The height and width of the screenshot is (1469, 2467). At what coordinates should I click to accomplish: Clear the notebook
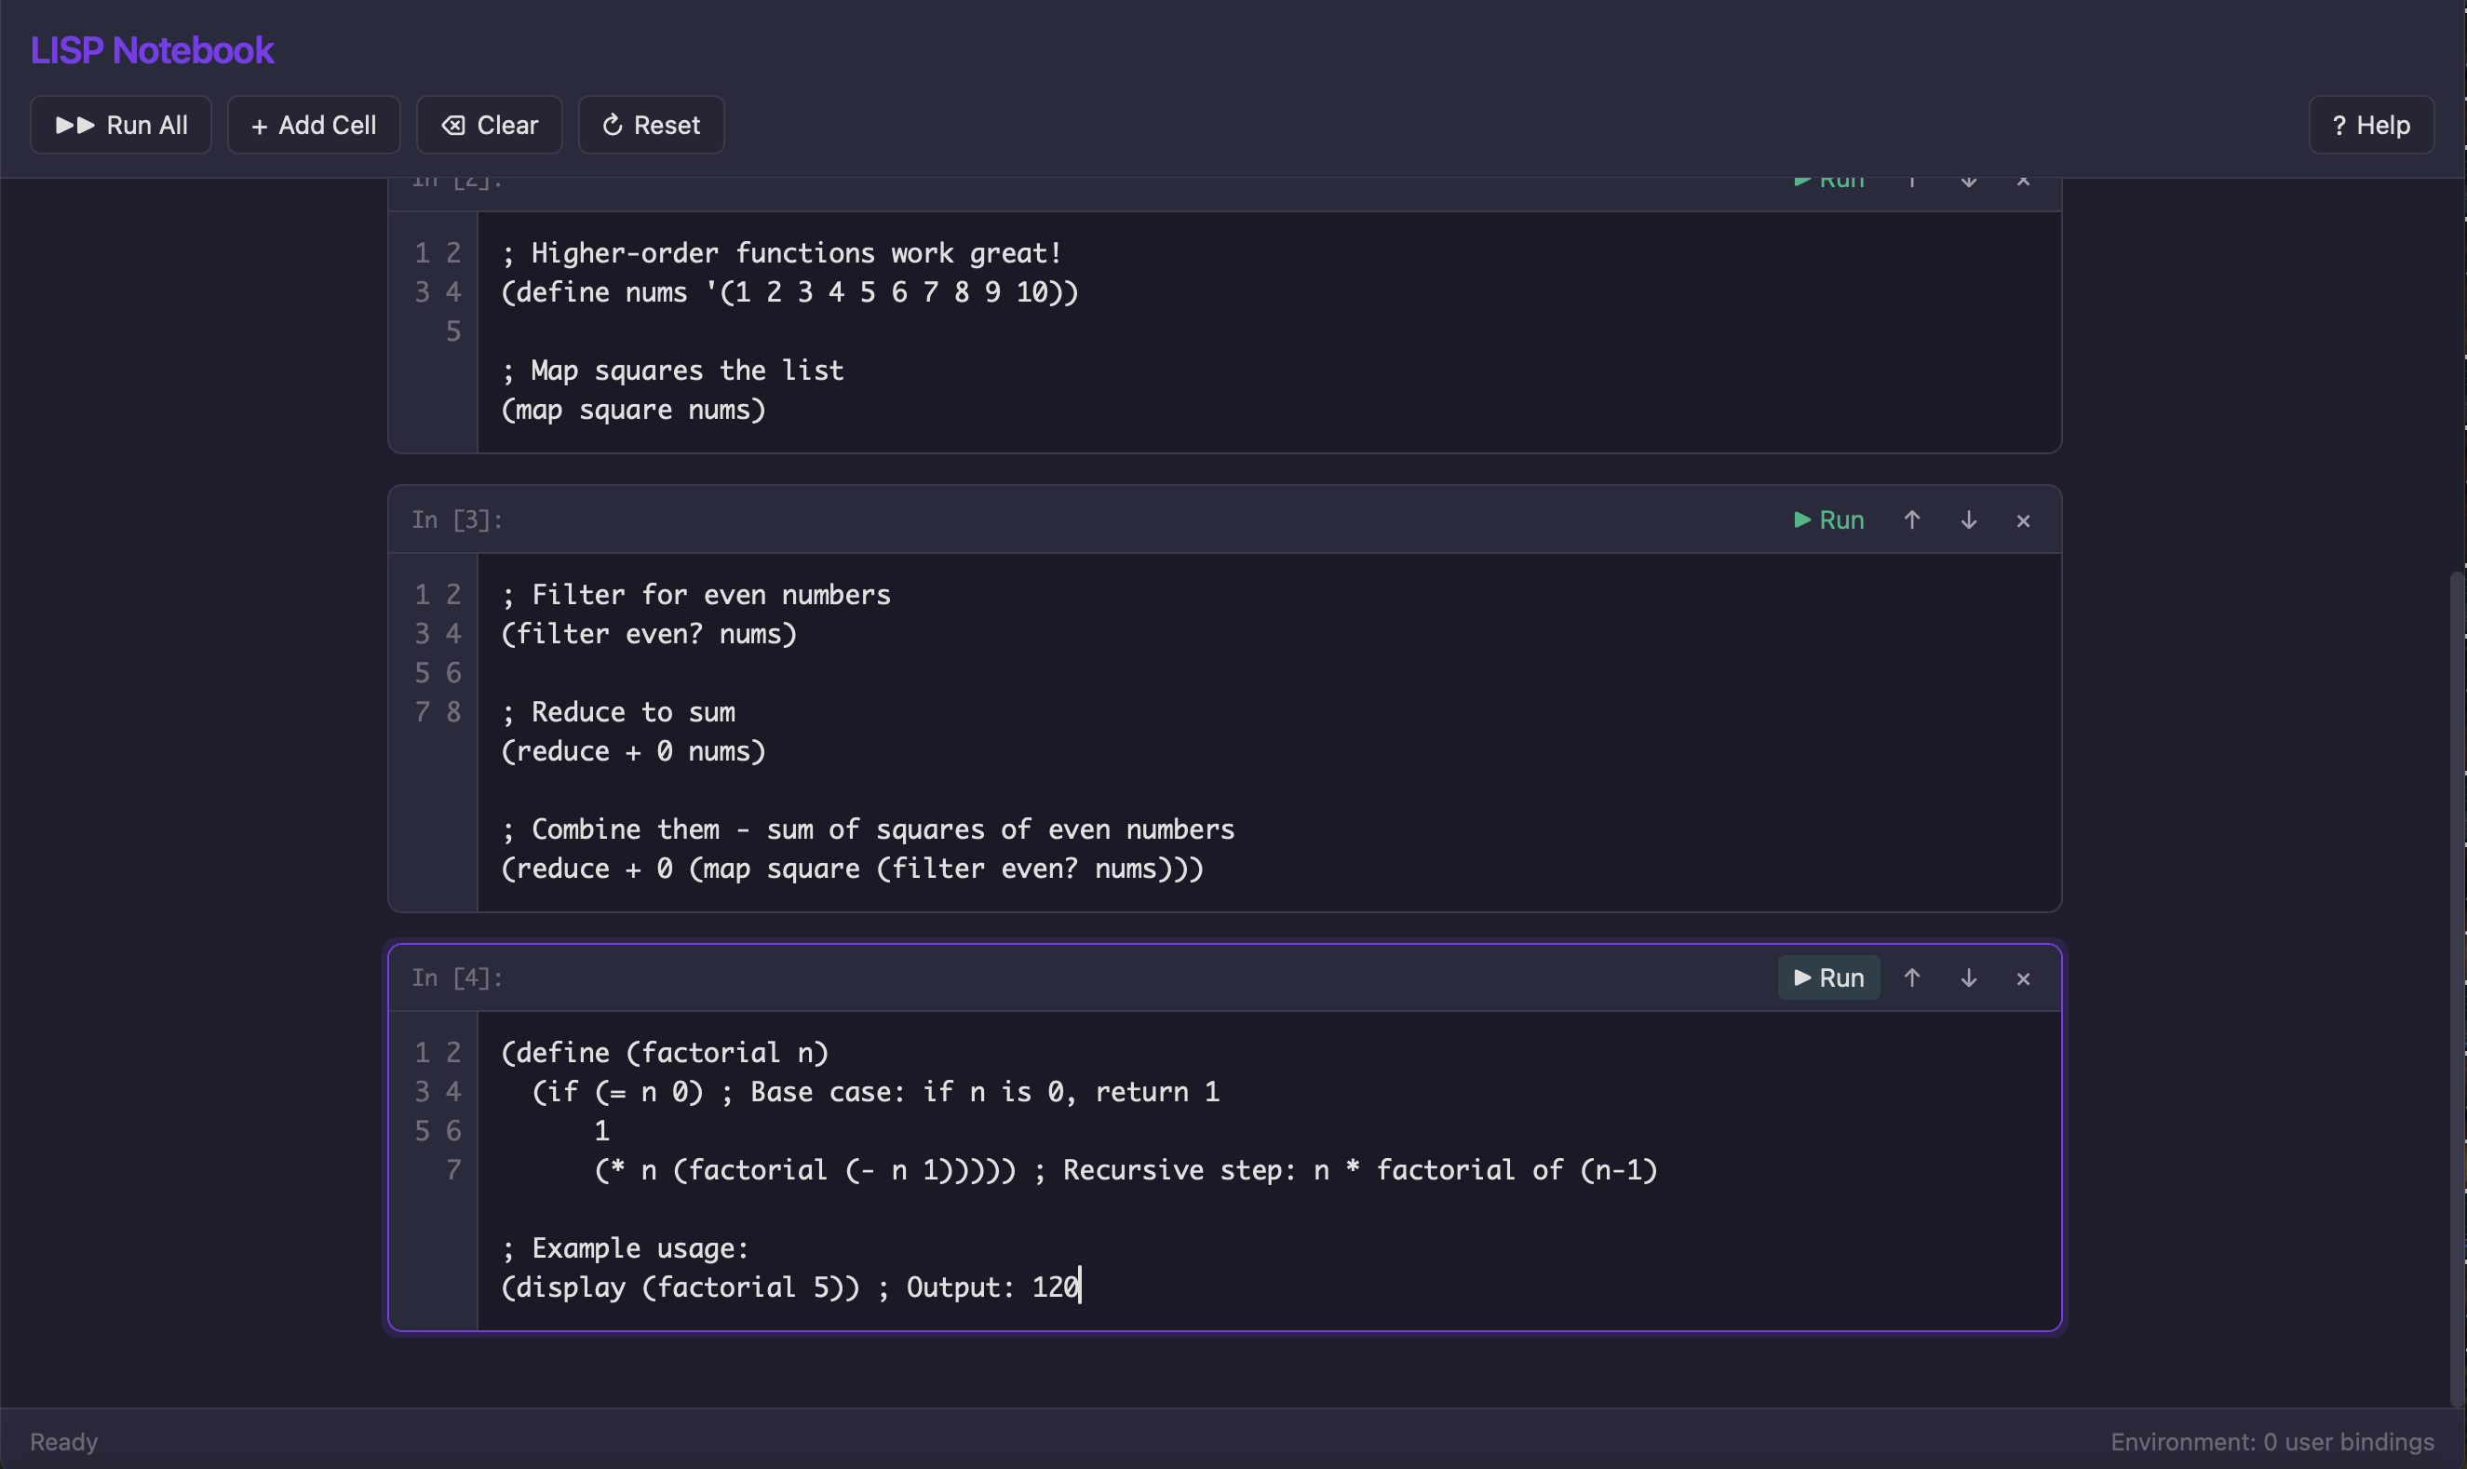[x=489, y=125]
